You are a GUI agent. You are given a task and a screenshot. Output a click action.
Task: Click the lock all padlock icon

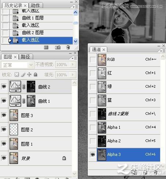tap(36, 74)
